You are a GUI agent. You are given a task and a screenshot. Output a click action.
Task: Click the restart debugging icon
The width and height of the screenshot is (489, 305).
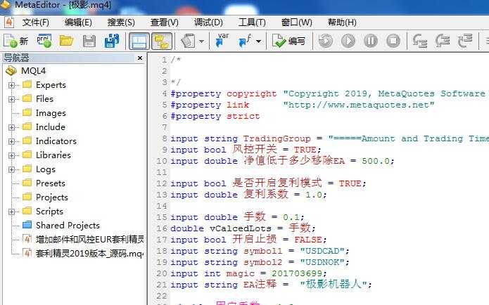pos(325,41)
